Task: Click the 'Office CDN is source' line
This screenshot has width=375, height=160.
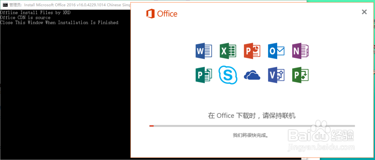Action: tap(25, 18)
